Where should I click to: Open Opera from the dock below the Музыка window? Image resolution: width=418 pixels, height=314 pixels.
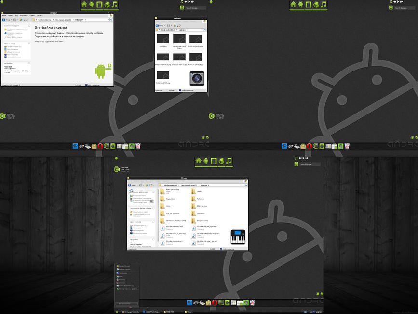(x=215, y=303)
